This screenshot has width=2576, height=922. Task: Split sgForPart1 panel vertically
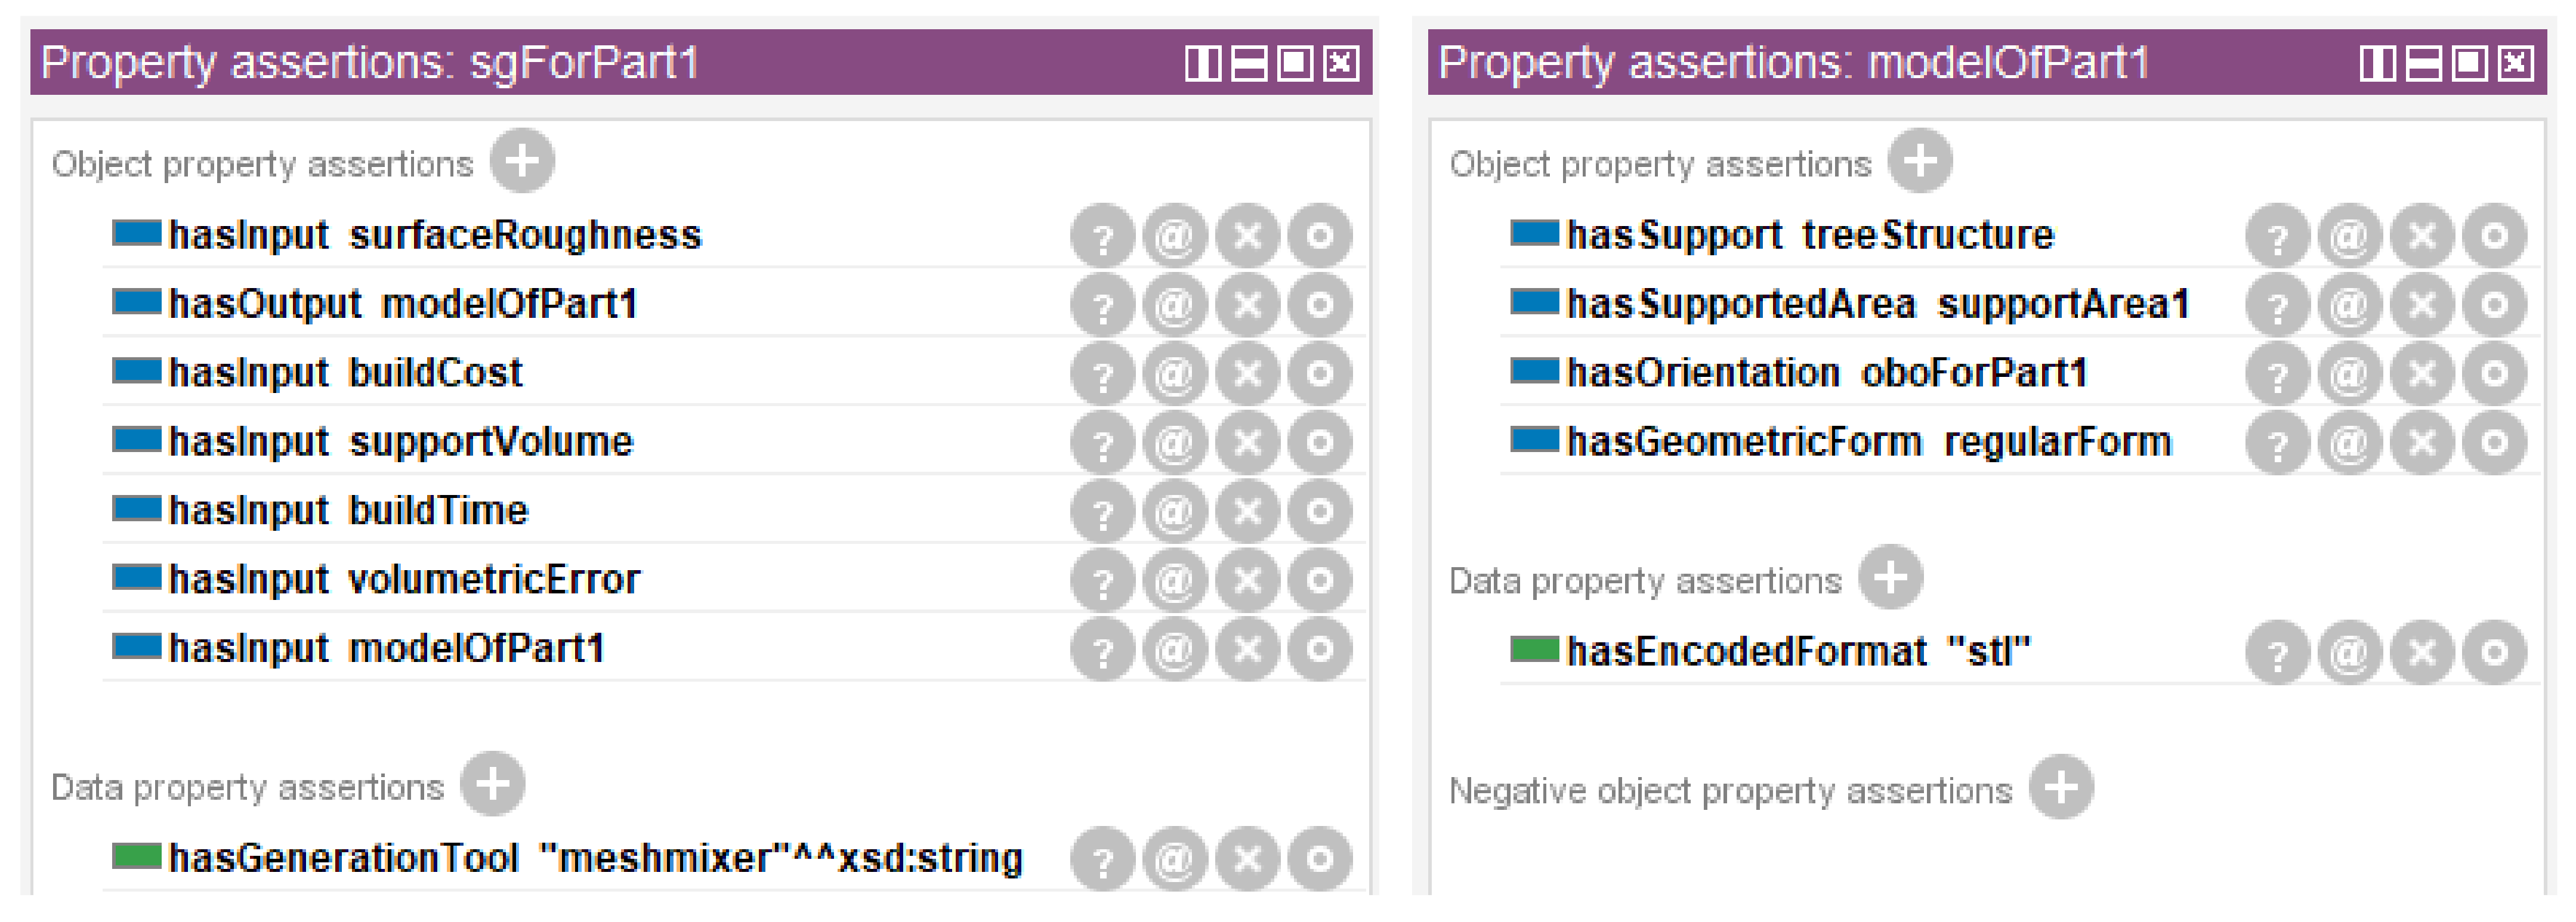tap(1202, 64)
